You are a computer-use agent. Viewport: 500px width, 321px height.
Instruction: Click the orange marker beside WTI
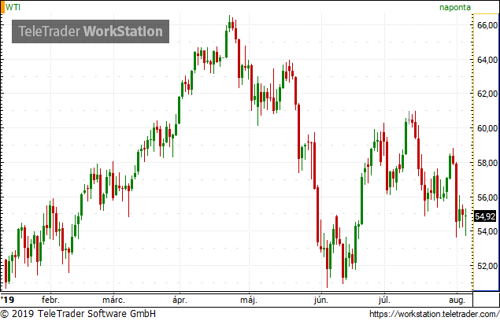[2, 7]
